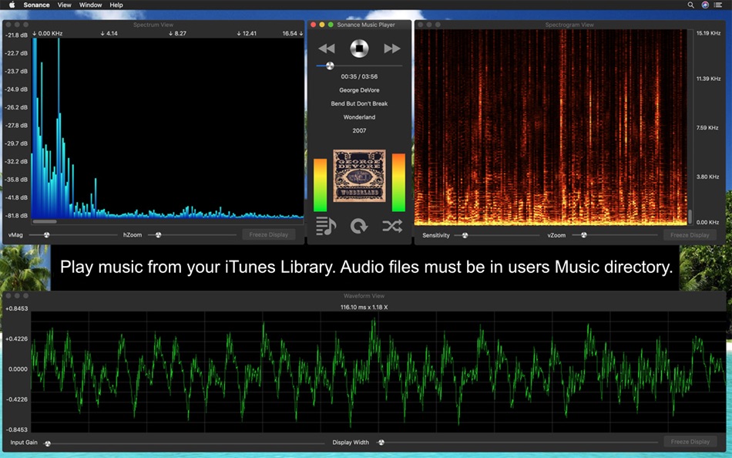Click the Spectrogram View vertical scrollbar
The width and height of the screenshot is (732, 458).
click(690, 217)
